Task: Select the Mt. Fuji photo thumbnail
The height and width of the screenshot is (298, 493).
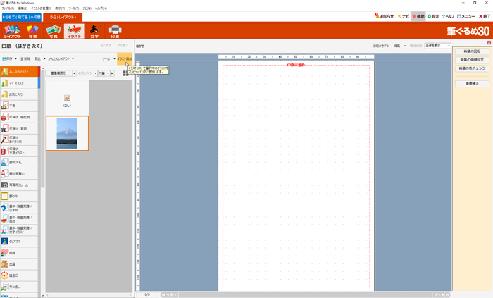Action: pyautogui.click(x=67, y=133)
